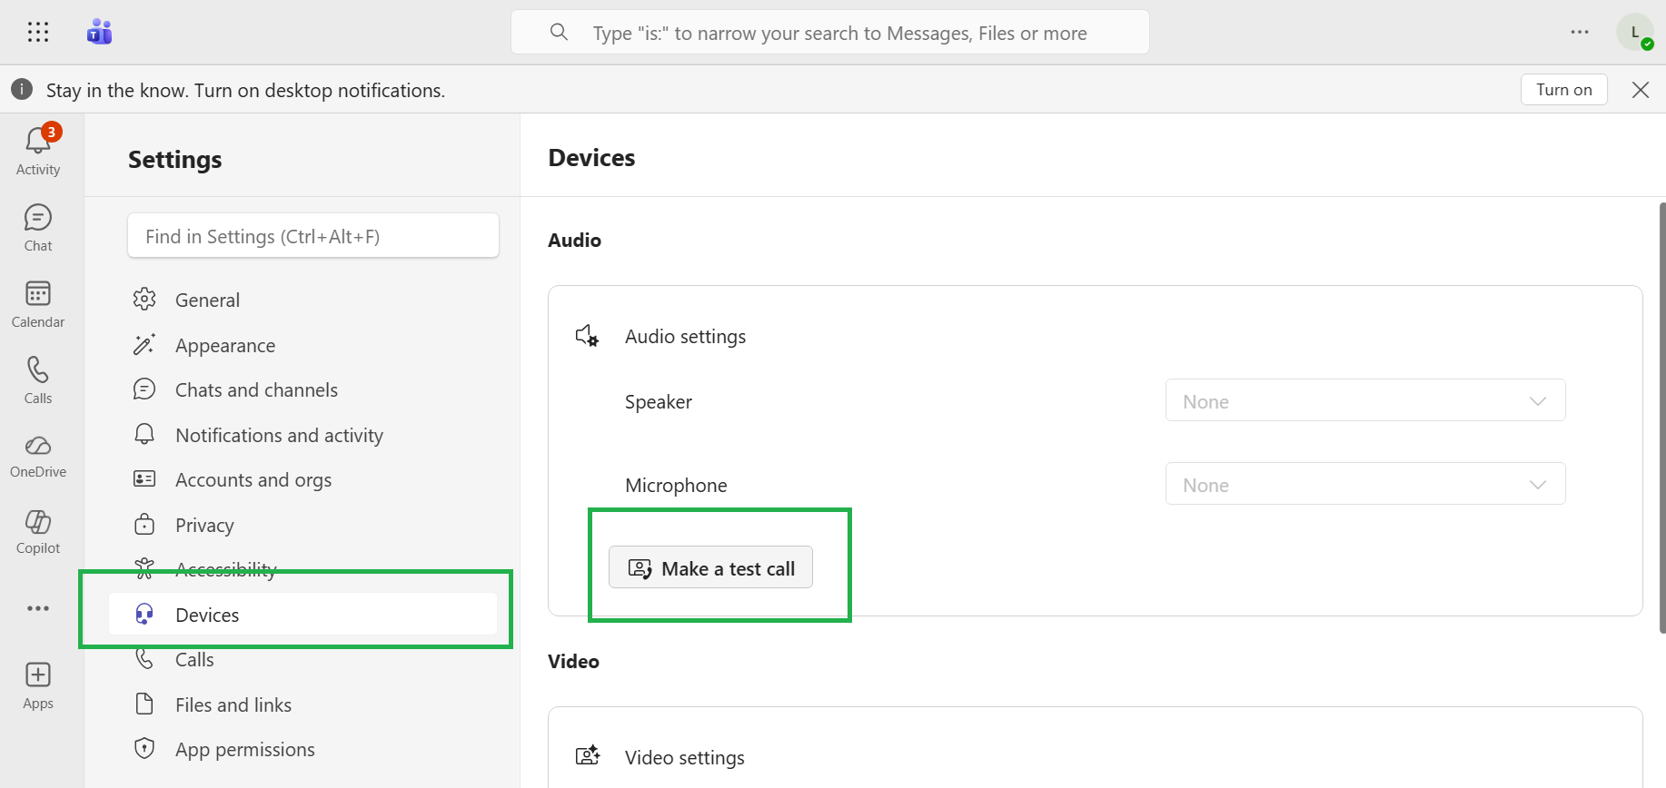Switch to Appearance settings
This screenshot has width=1666, height=788.
(224, 346)
